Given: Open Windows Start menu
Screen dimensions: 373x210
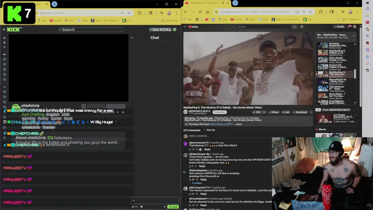Looking at the screenshot, I should coord(367,3).
